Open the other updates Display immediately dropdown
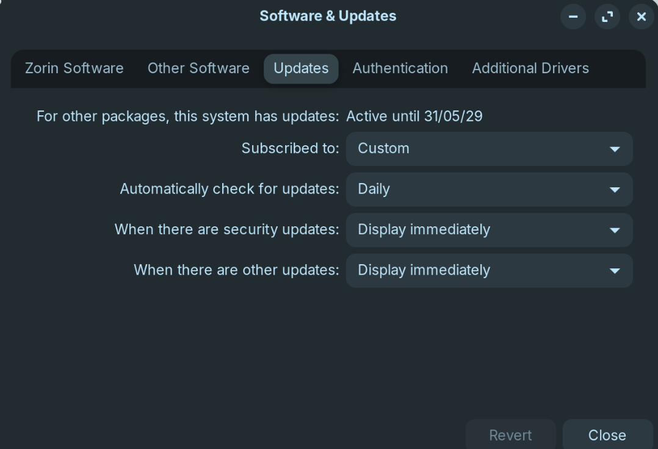The image size is (658, 449). [x=489, y=270]
